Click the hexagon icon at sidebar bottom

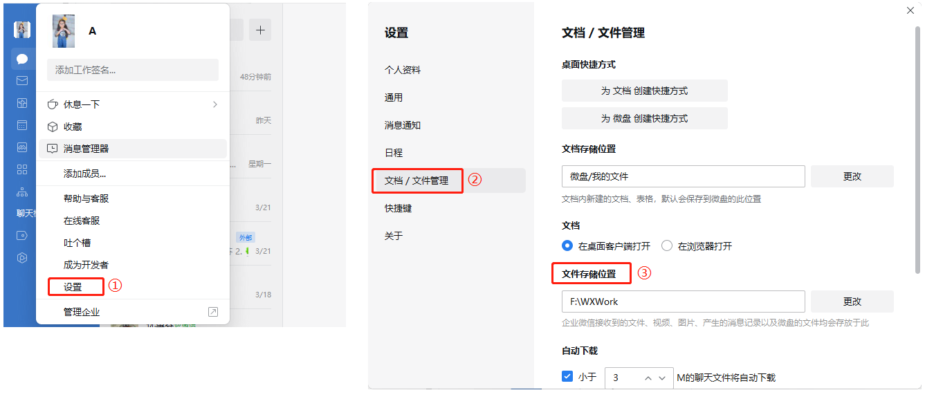pos(22,257)
